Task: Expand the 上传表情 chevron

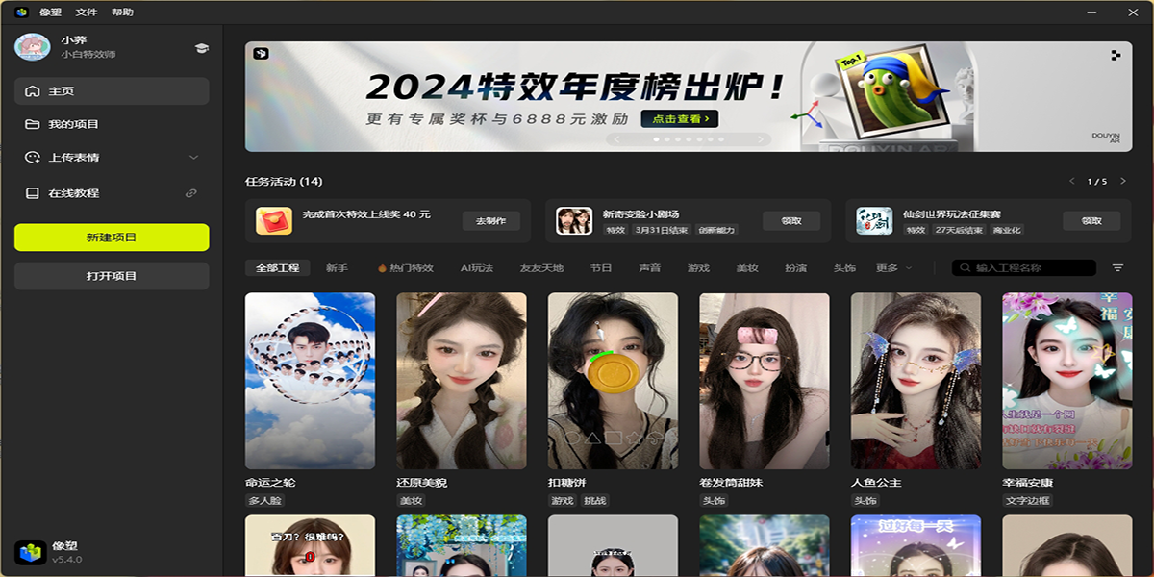Action: (x=192, y=156)
